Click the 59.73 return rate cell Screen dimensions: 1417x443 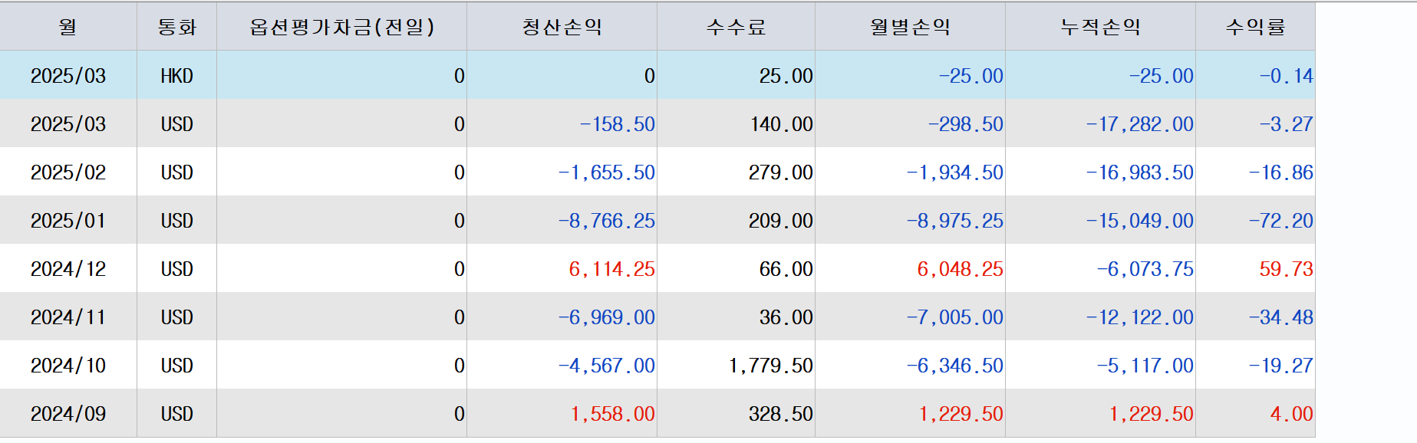[x=1255, y=268]
